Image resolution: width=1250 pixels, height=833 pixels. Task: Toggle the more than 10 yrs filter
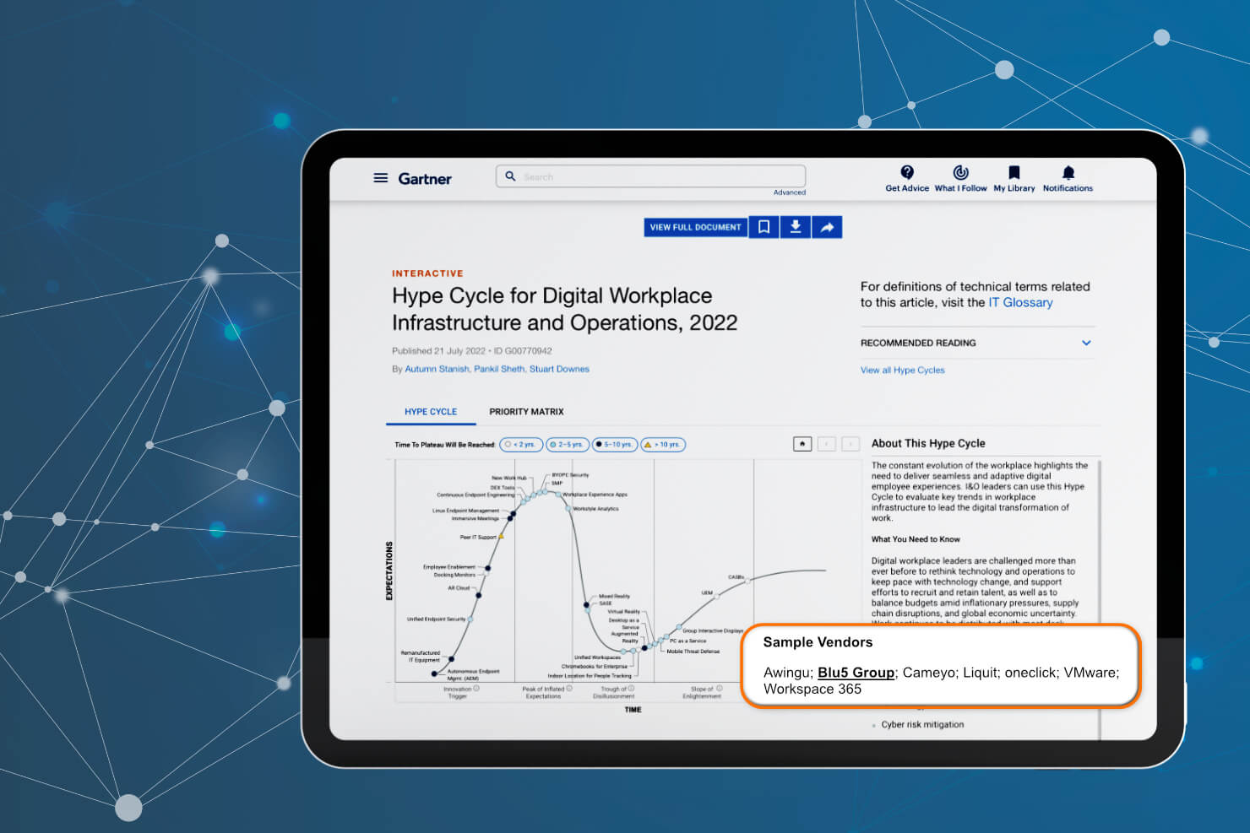coord(663,445)
